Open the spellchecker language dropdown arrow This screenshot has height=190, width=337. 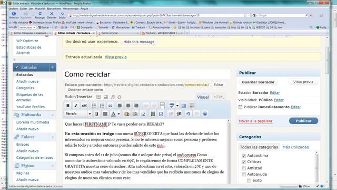(177, 106)
